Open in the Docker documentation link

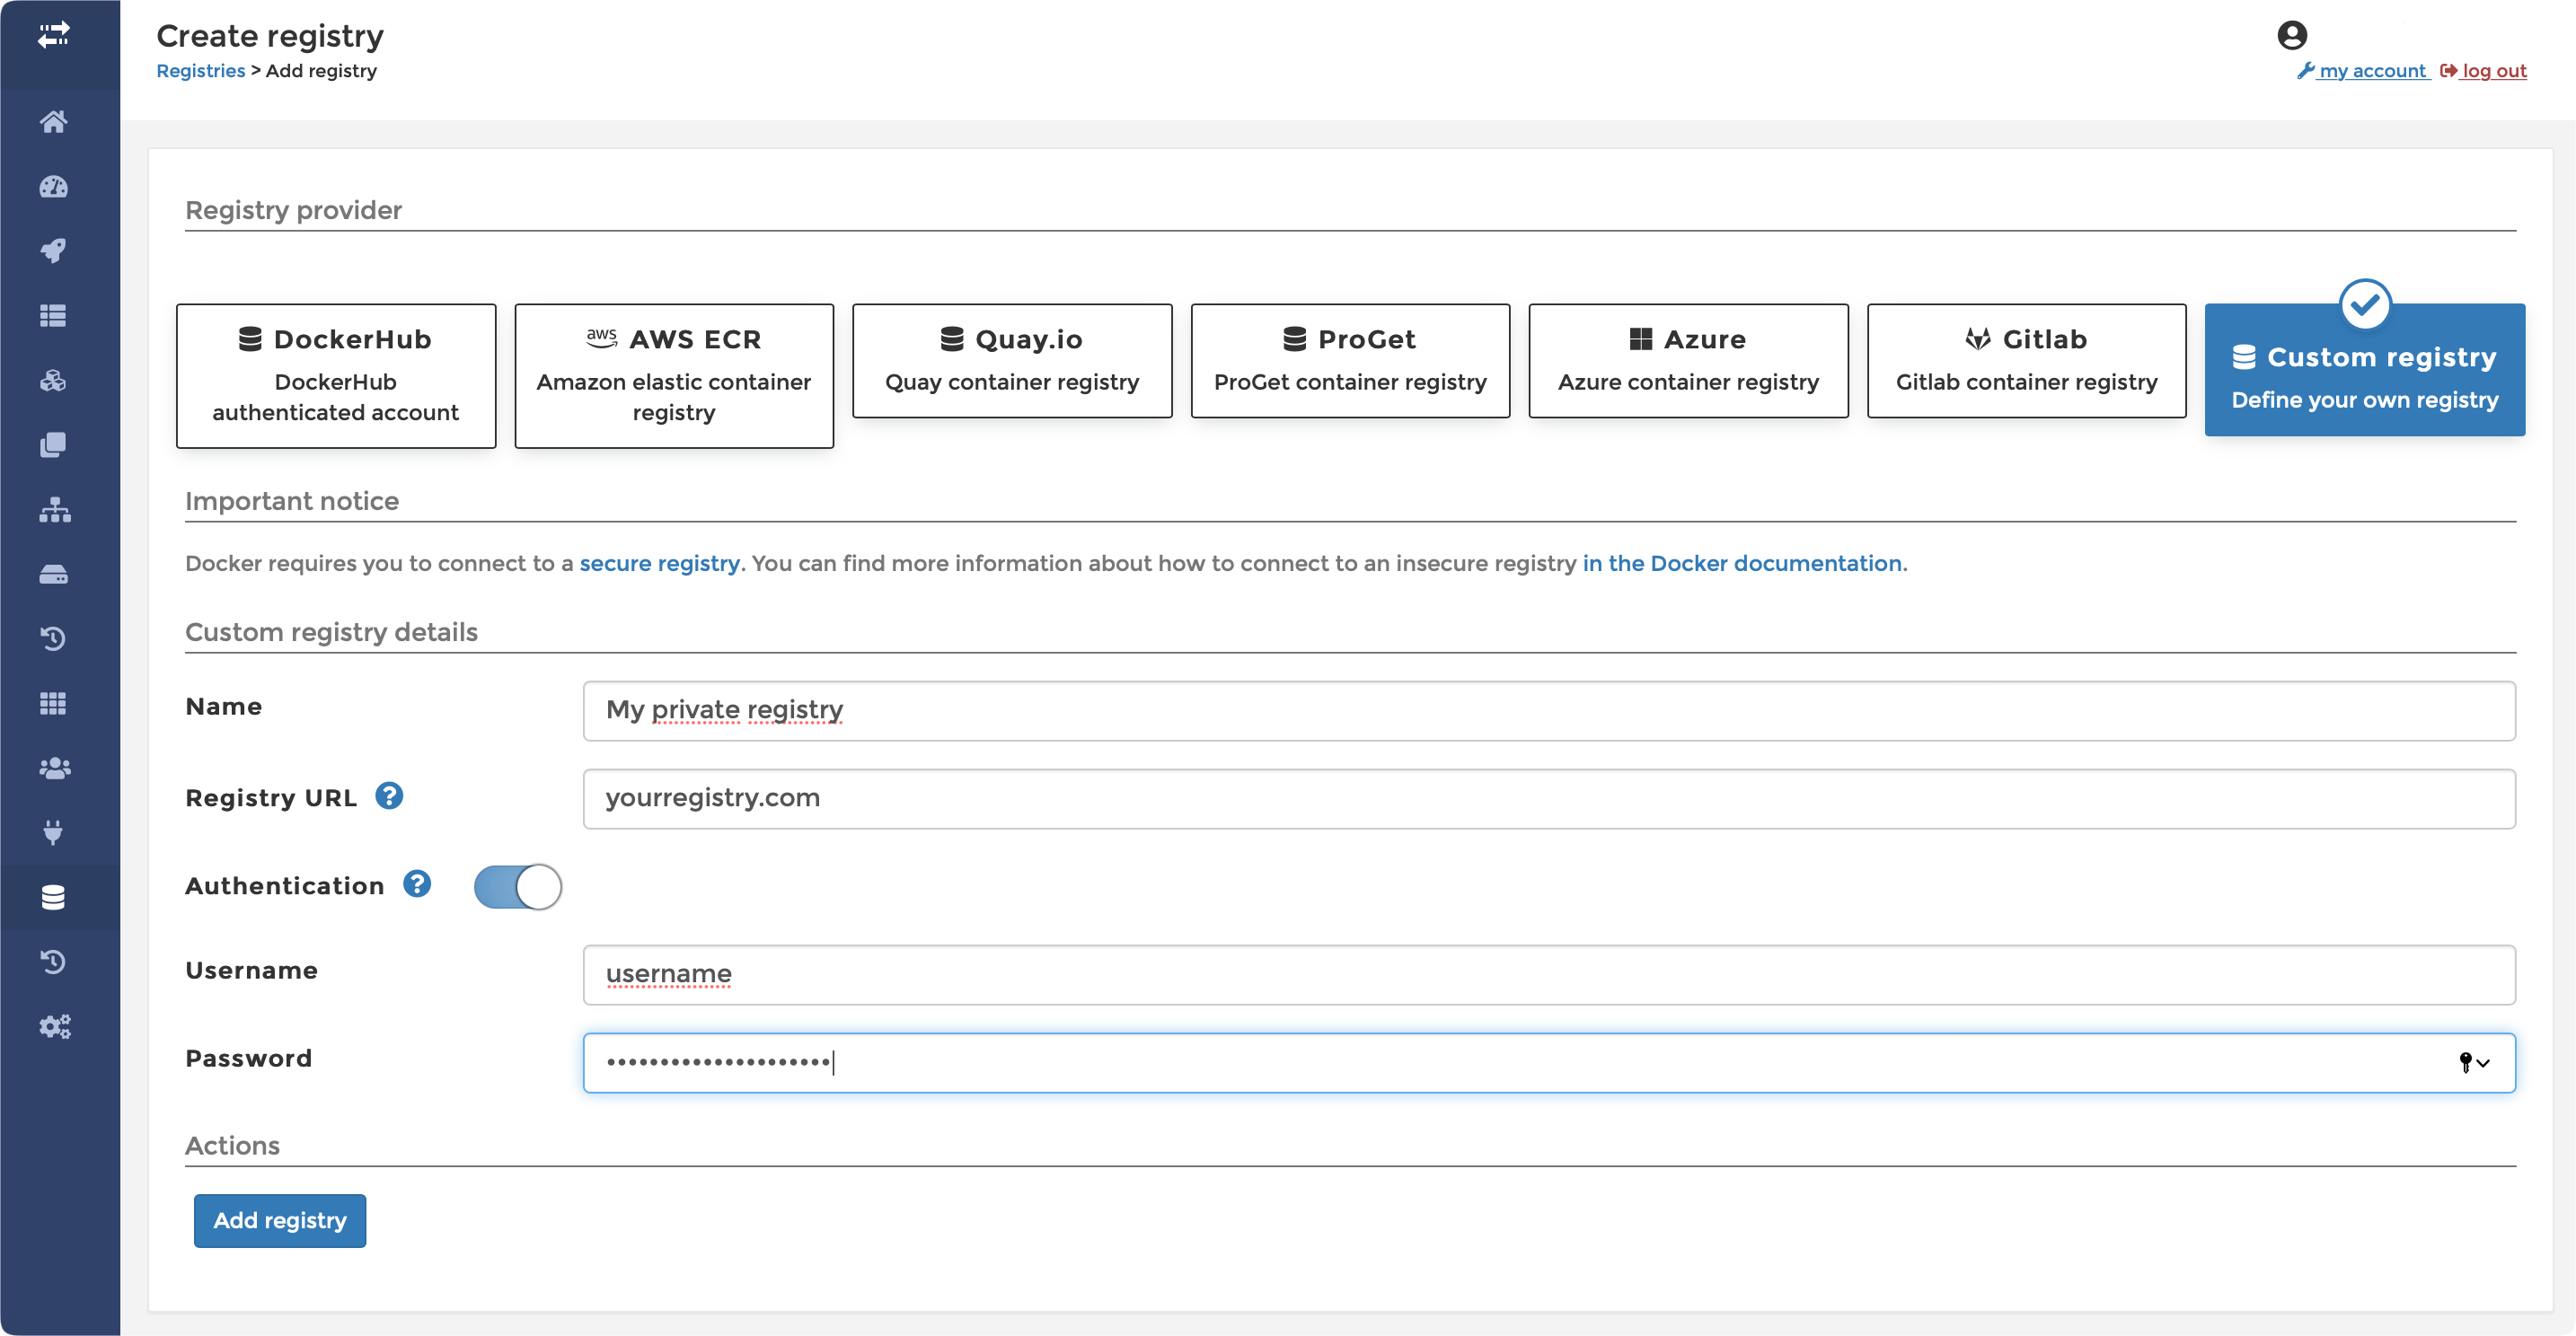(1742, 564)
